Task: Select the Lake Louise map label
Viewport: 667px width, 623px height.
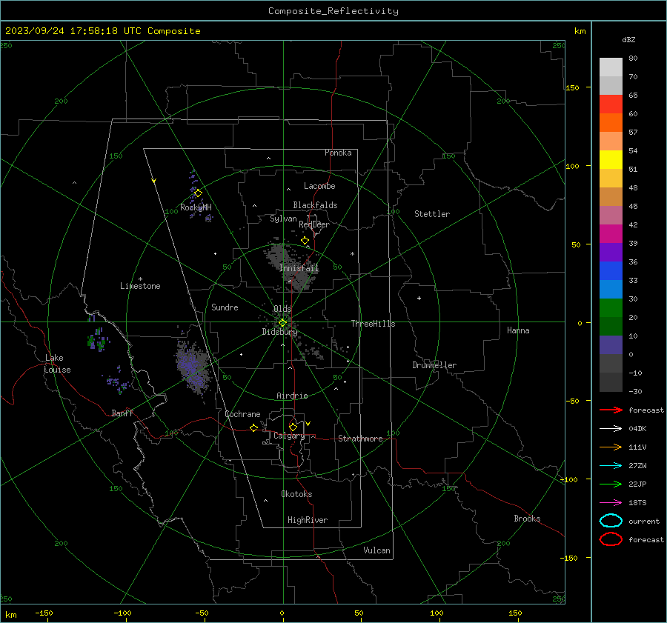Action: [x=57, y=364]
